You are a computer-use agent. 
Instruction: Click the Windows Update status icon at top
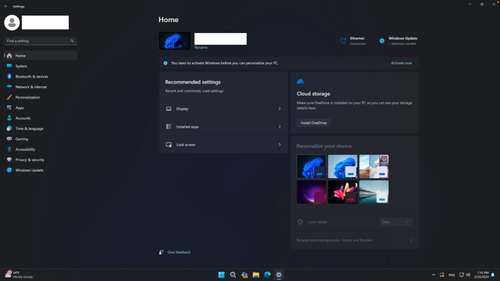click(382, 41)
